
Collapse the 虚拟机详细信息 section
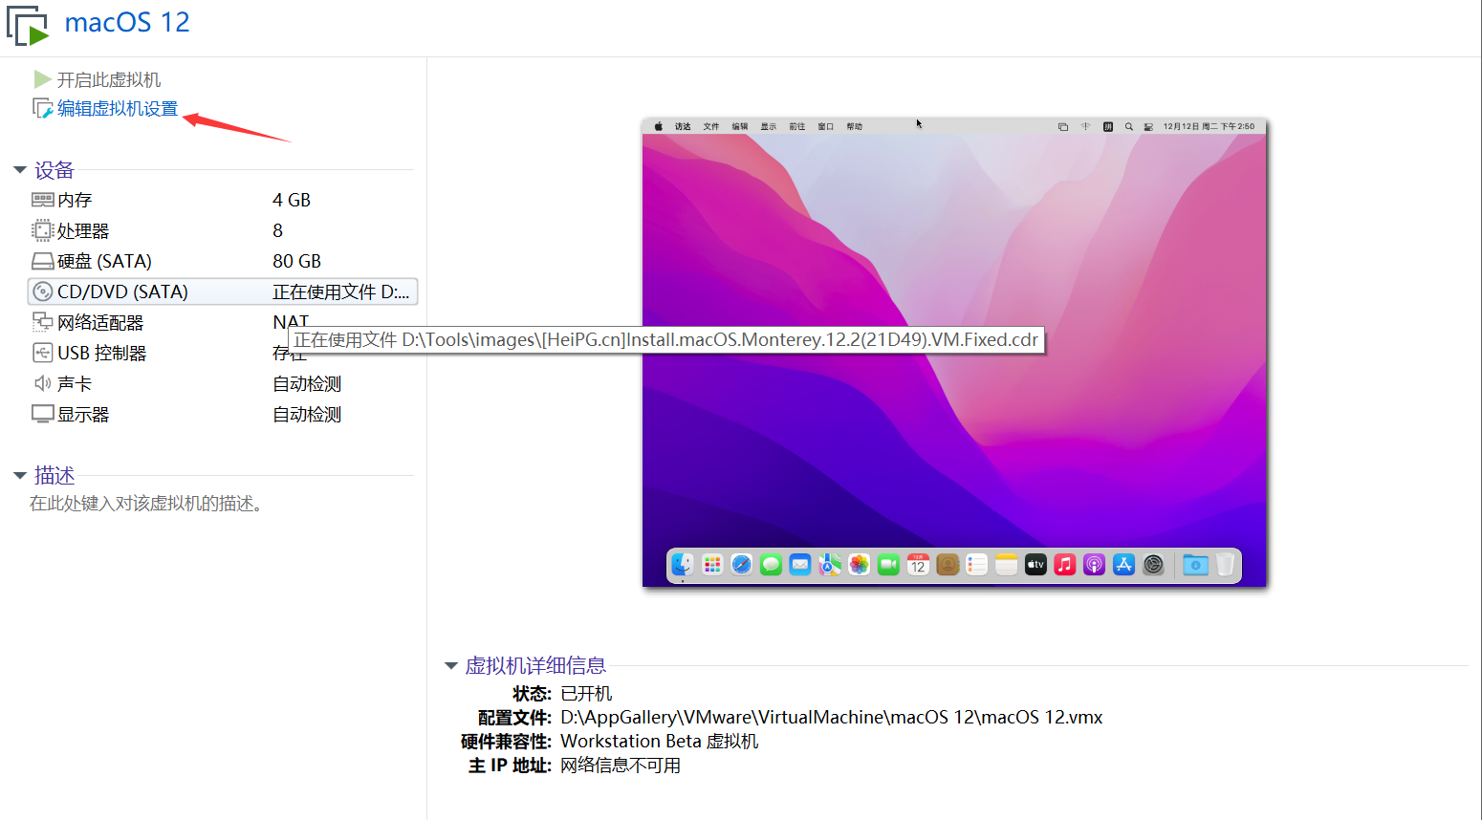tap(451, 665)
